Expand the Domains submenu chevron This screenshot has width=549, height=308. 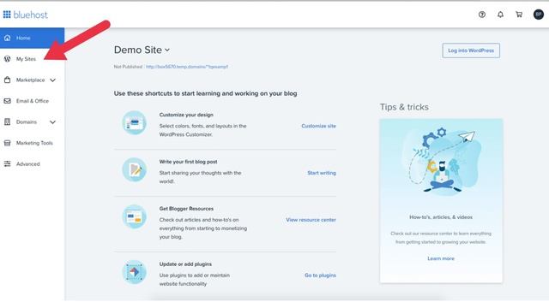tap(52, 121)
